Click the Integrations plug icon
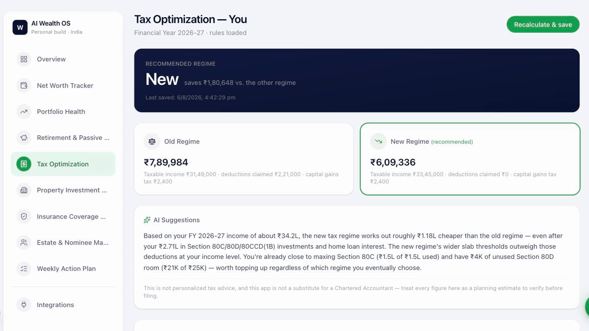 click(x=24, y=305)
